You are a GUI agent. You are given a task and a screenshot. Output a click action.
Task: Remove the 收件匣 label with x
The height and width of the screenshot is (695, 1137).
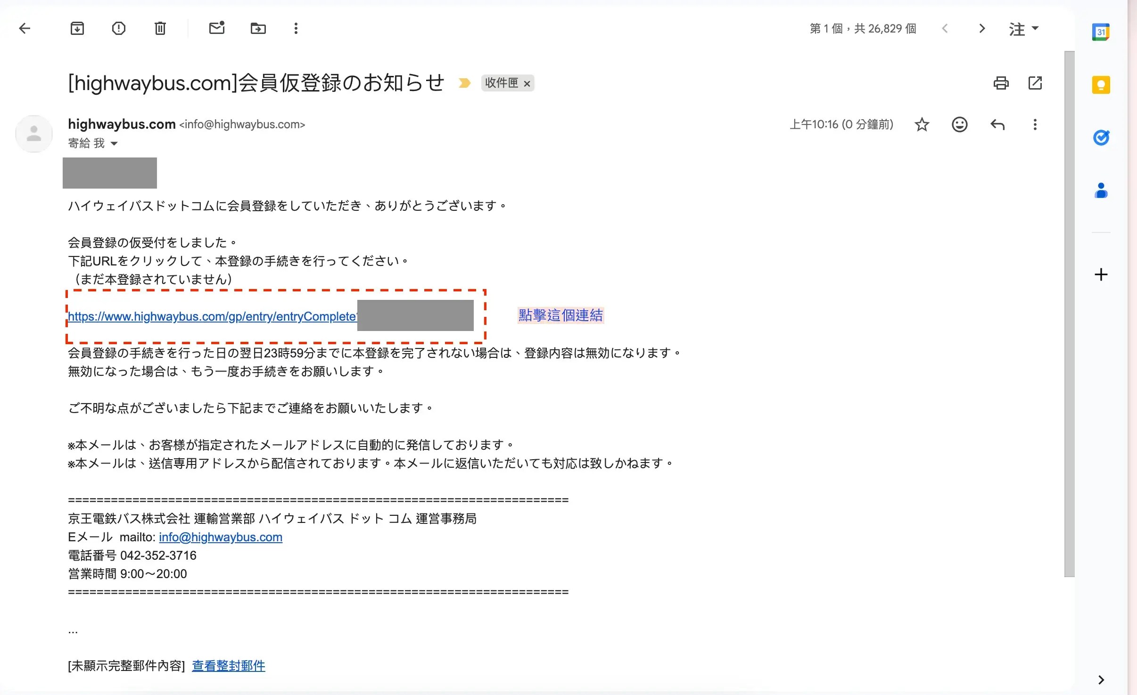[x=527, y=84]
